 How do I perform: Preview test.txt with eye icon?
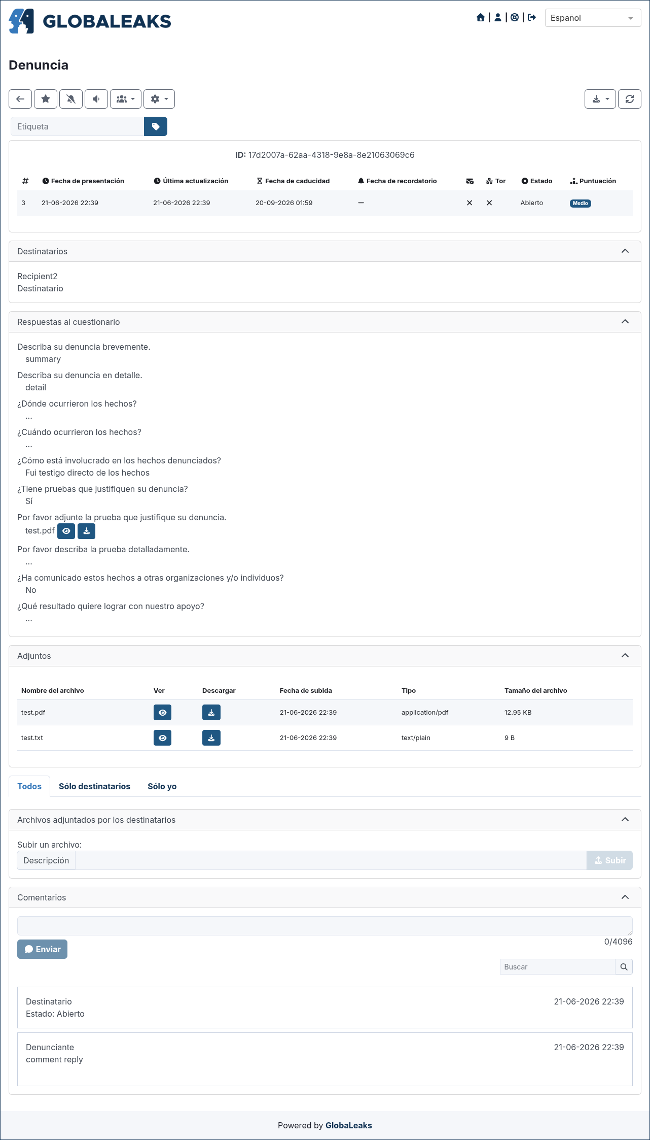coord(162,738)
